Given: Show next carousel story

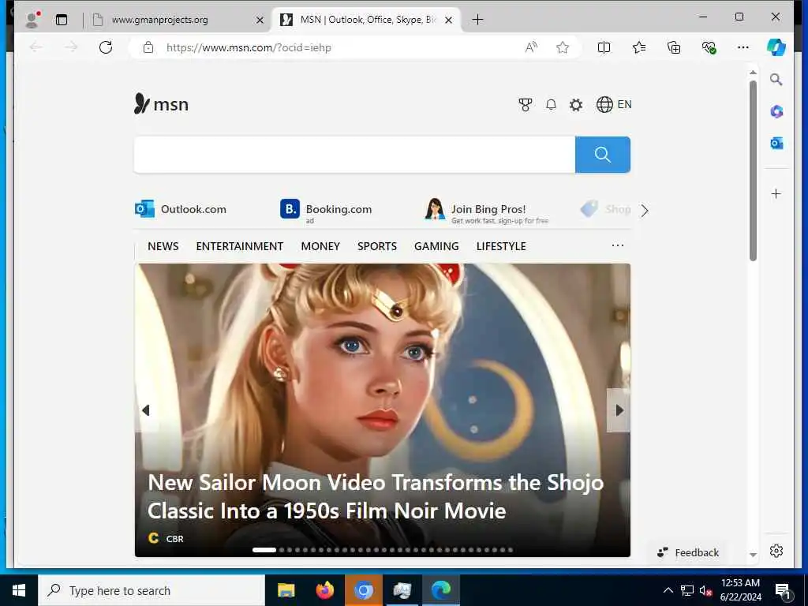Looking at the screenshot, I should point(619,410).
